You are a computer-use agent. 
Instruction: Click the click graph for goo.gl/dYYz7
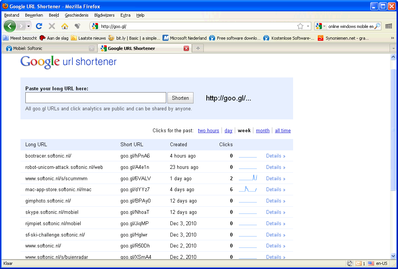(248, 189)
